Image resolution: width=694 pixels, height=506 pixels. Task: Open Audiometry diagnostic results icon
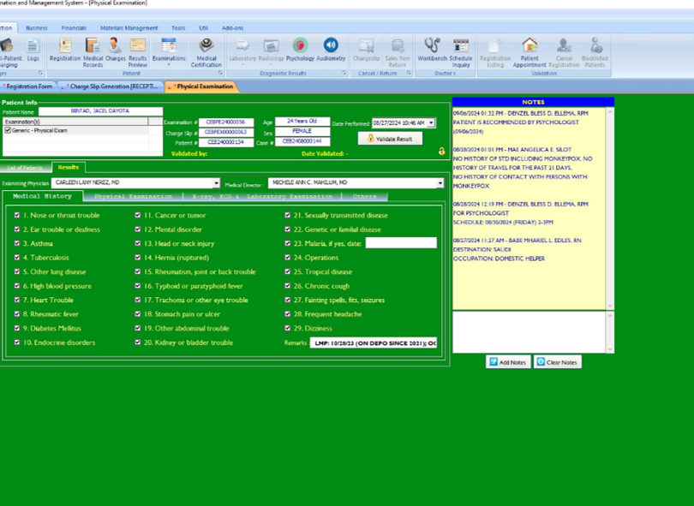[331, 50]
